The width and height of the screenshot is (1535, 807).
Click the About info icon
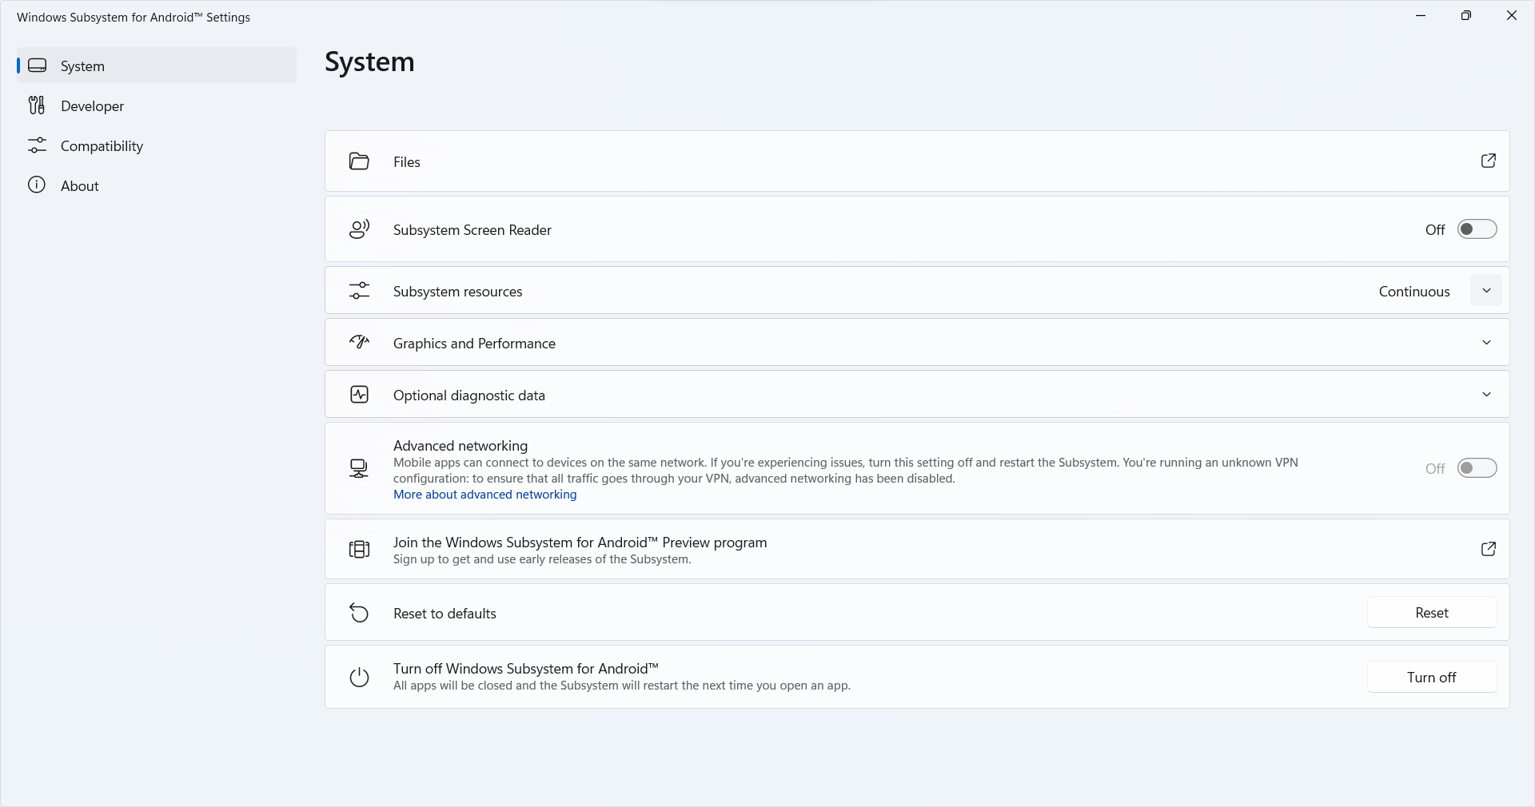tap(37, 185)
